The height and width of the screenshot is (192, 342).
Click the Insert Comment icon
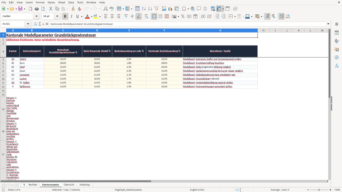[x=199, y=9]
